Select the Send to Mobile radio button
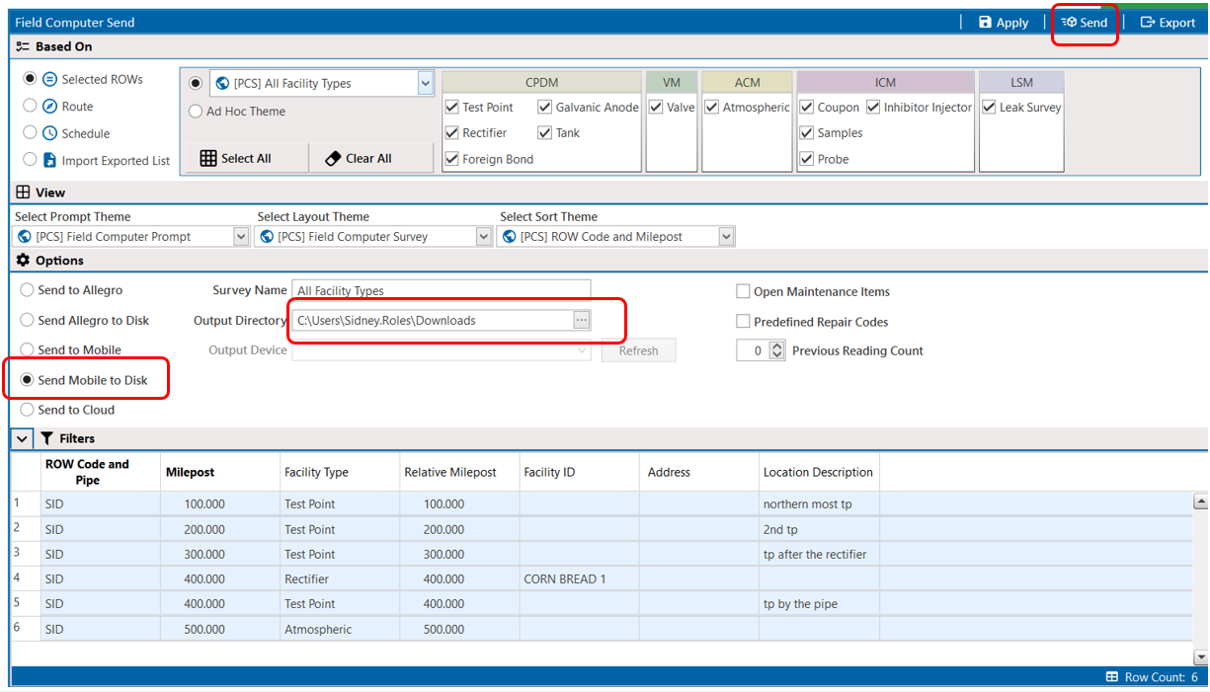 [x=28, y=349]
